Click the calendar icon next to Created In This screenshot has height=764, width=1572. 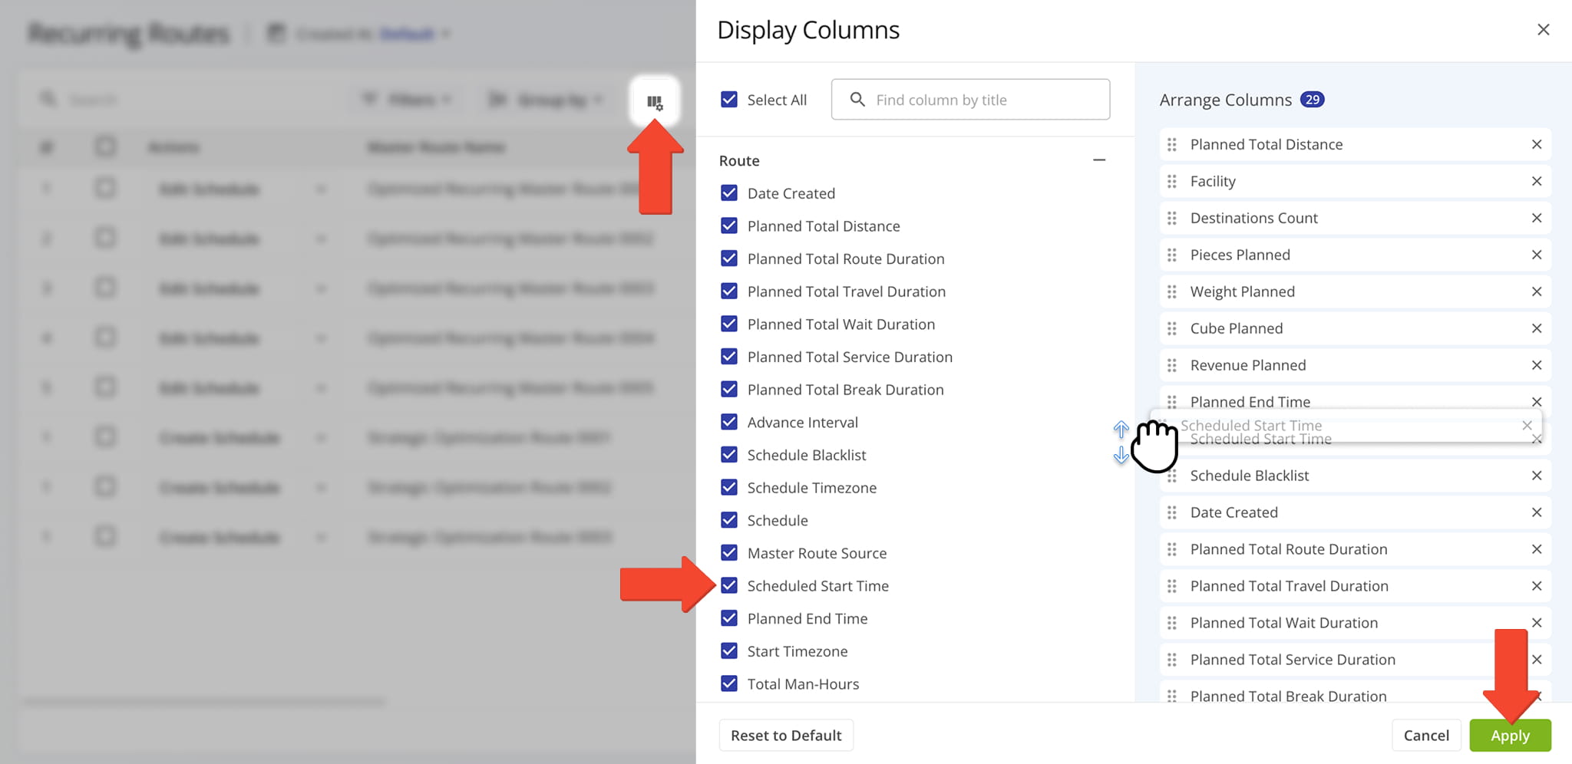pos(276,33)
